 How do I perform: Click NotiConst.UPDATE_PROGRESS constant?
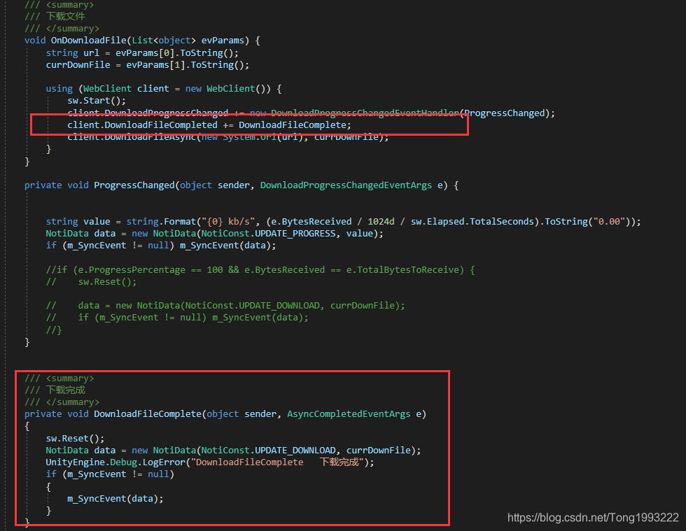(268, 234)
